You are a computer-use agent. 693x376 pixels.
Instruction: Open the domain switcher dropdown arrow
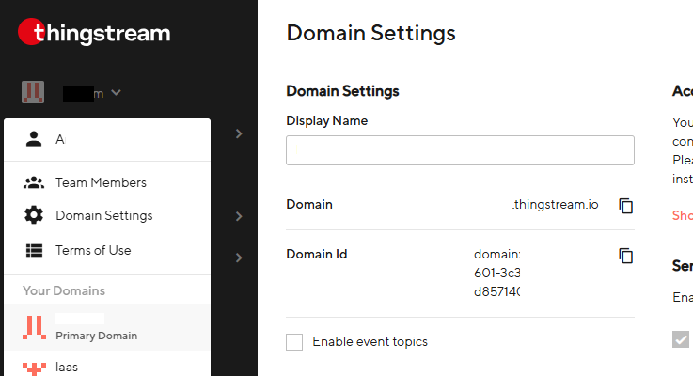[116, 92]
